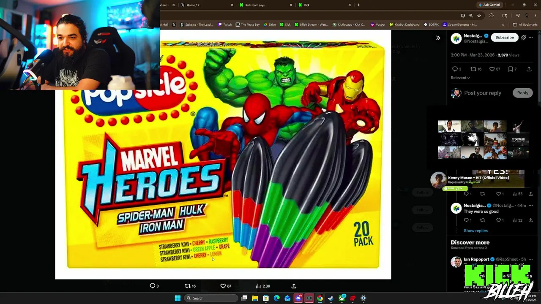541x304 pixels.
Task: Collapse the side panel with double-chevron icon
Action: (438, 38)
